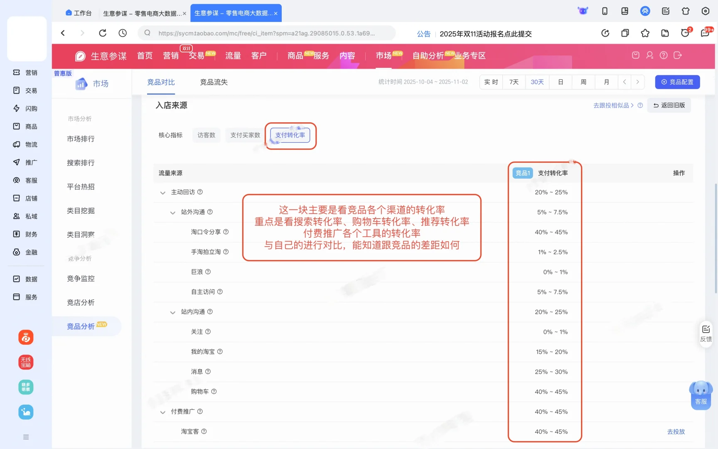Open the 客服 floating assistant
Image resolution: width=718 pixels, height=449 pixels.
coord(701,395)
